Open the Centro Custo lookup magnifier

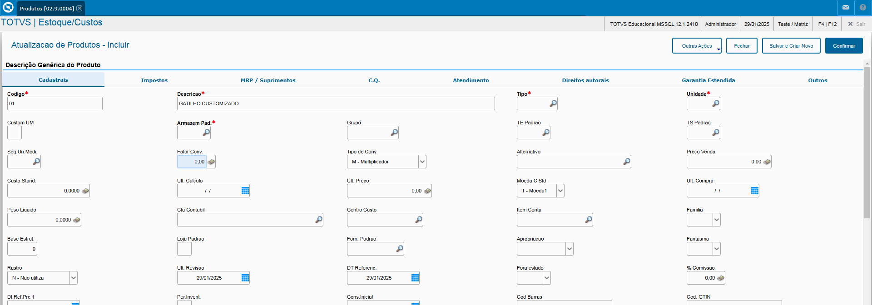tap(419, 220)
